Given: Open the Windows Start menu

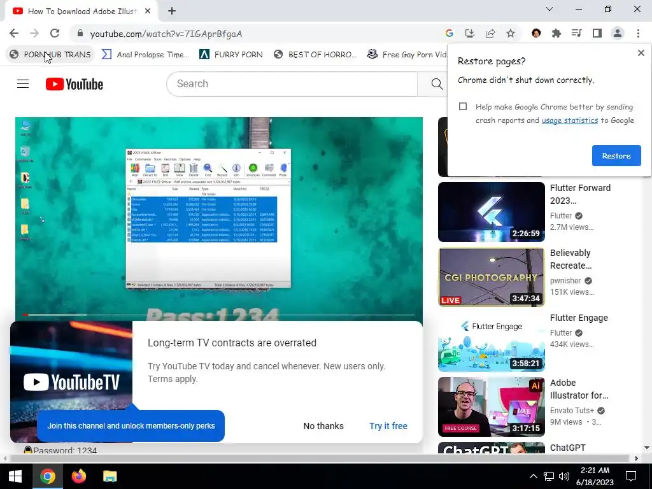Looking at the screenshot, I should (15, 476).
